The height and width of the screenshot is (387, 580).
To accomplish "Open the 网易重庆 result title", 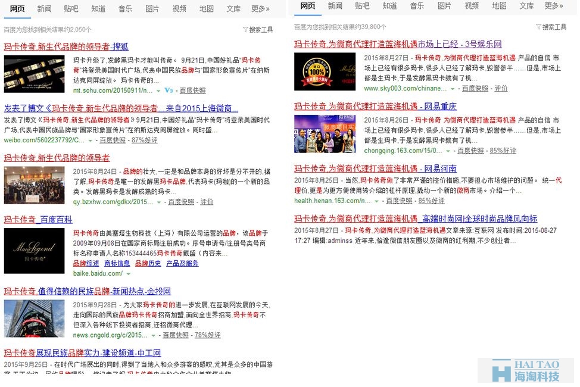I will (375, 107).
